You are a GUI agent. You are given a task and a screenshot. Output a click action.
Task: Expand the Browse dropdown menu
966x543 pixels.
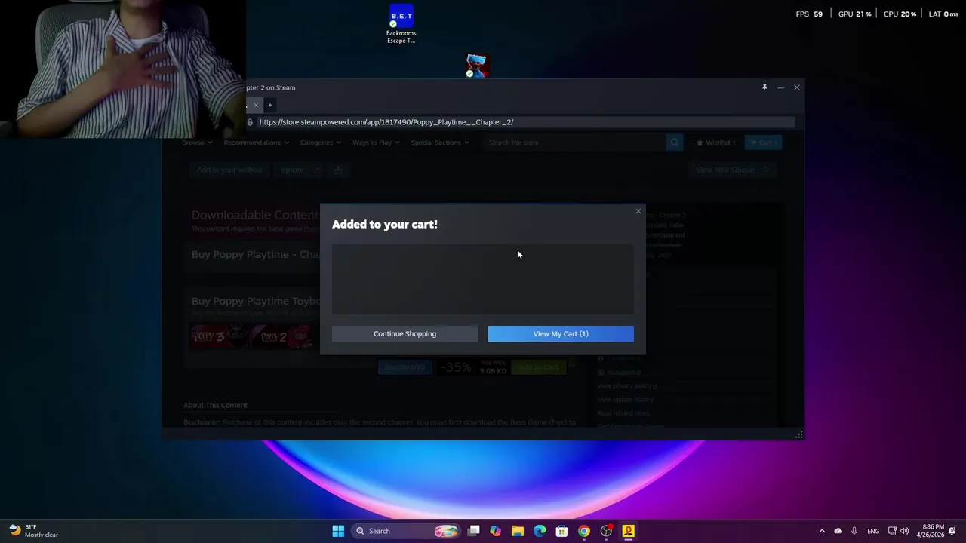coord(196,143)
